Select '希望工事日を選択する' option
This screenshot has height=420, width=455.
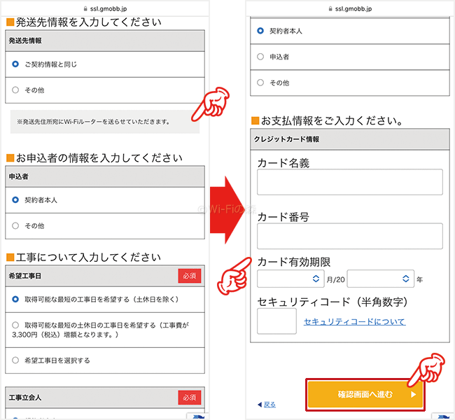[15, 360]
